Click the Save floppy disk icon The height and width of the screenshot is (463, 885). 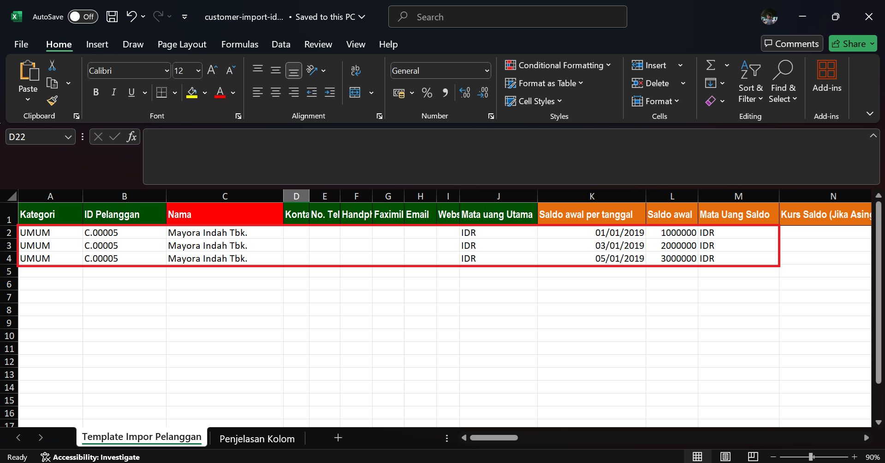[112, 17]
